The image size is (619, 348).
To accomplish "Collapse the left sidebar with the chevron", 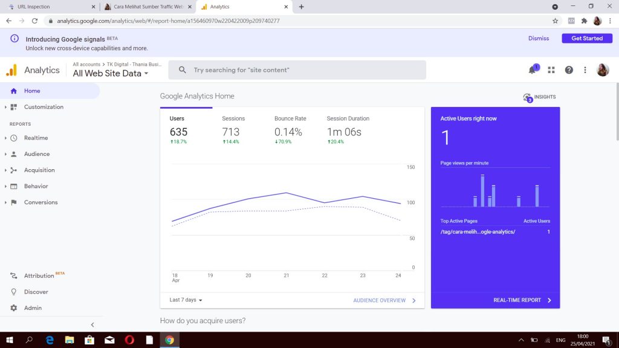I will pyautogui.click(x=92, y=324).
